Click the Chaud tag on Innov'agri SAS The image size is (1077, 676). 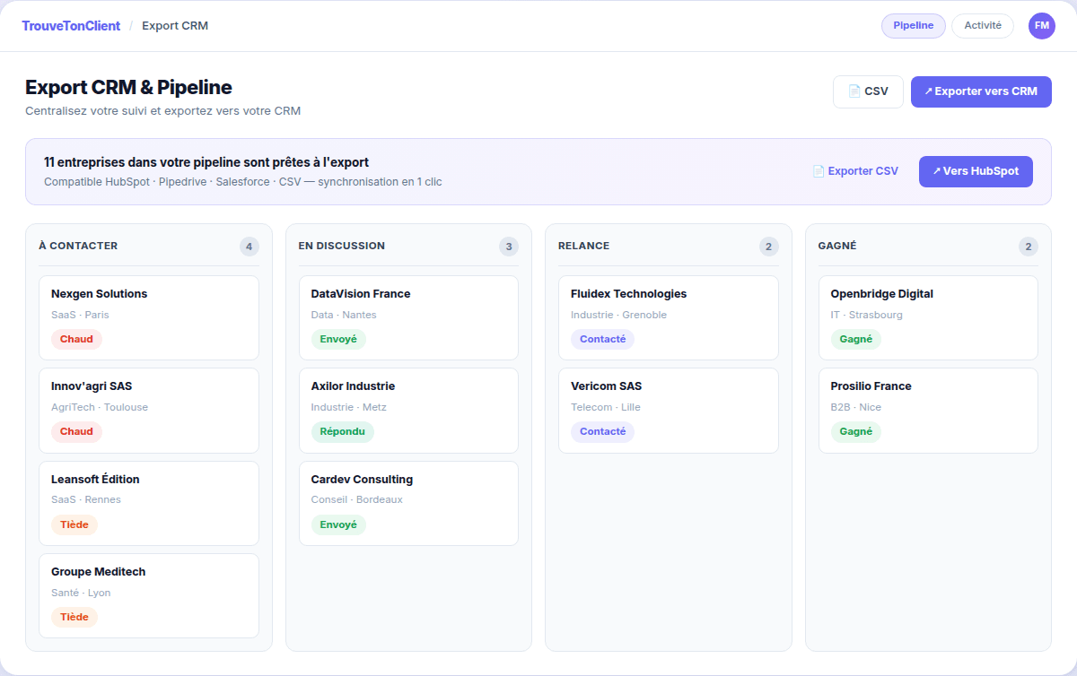pyautogui.click(x=76, y=431)
